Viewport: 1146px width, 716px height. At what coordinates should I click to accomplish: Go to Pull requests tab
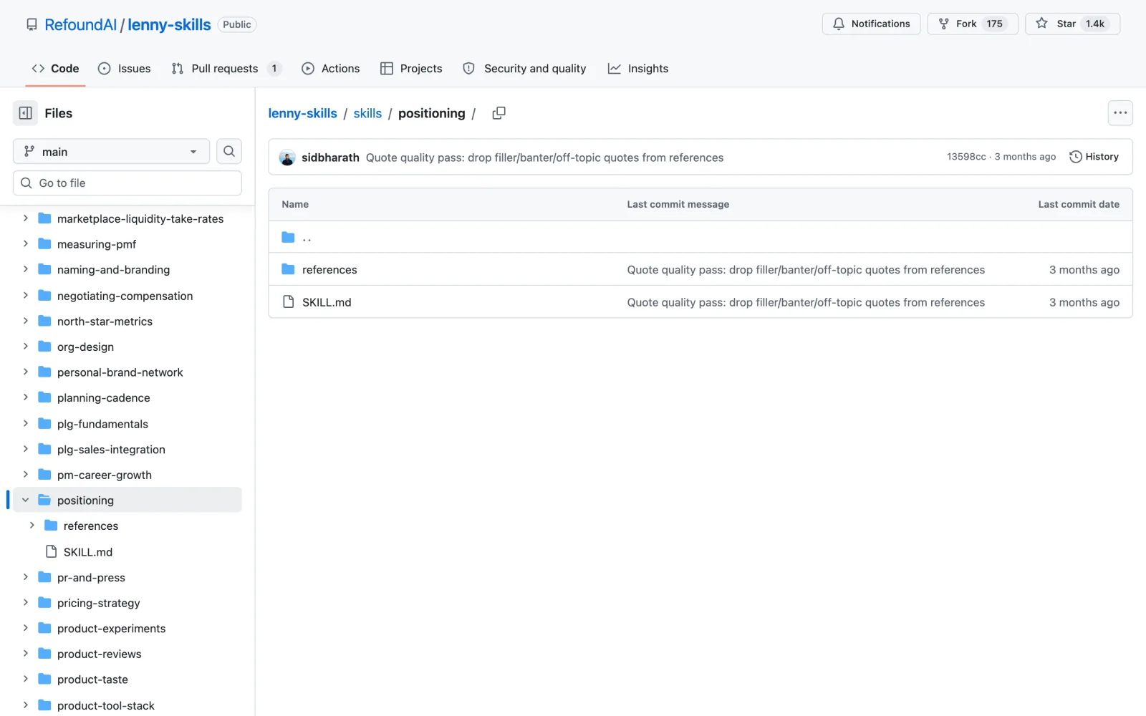[x=226, y=69]
